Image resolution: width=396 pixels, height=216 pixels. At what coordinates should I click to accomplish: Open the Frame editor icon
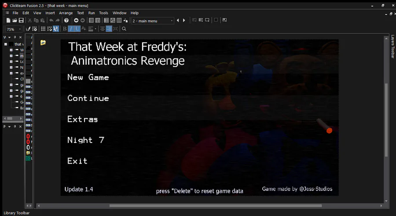click(x=98, y=21)
